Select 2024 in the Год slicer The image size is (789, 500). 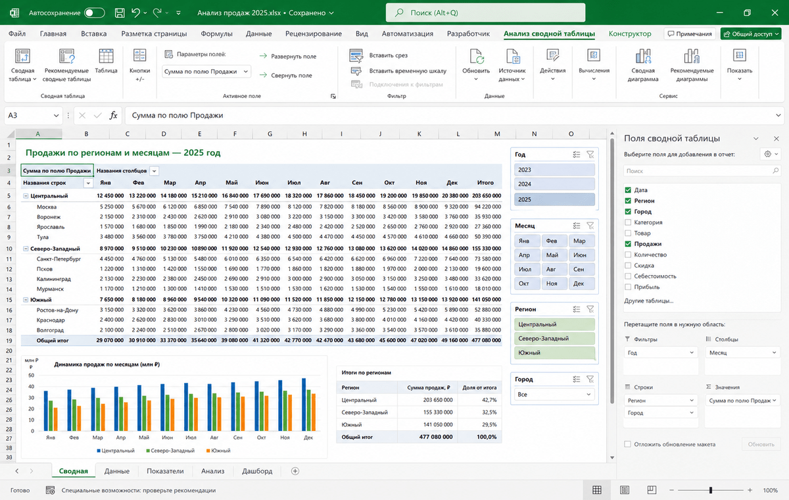(554, 184)
